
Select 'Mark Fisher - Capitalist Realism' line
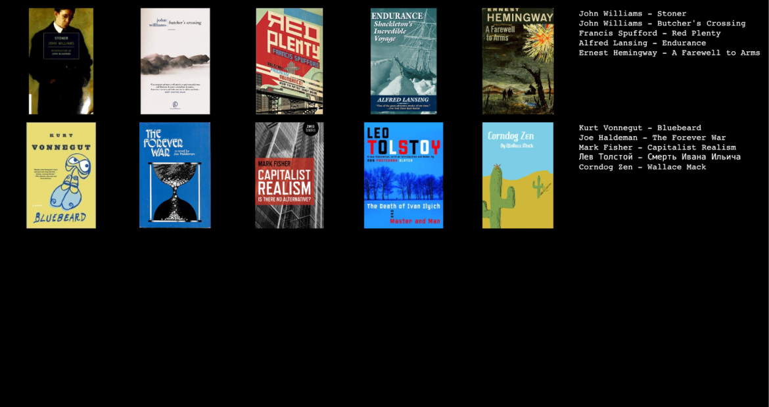657,147
